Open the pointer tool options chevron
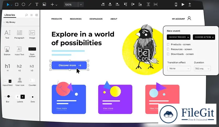 point(12,5)
